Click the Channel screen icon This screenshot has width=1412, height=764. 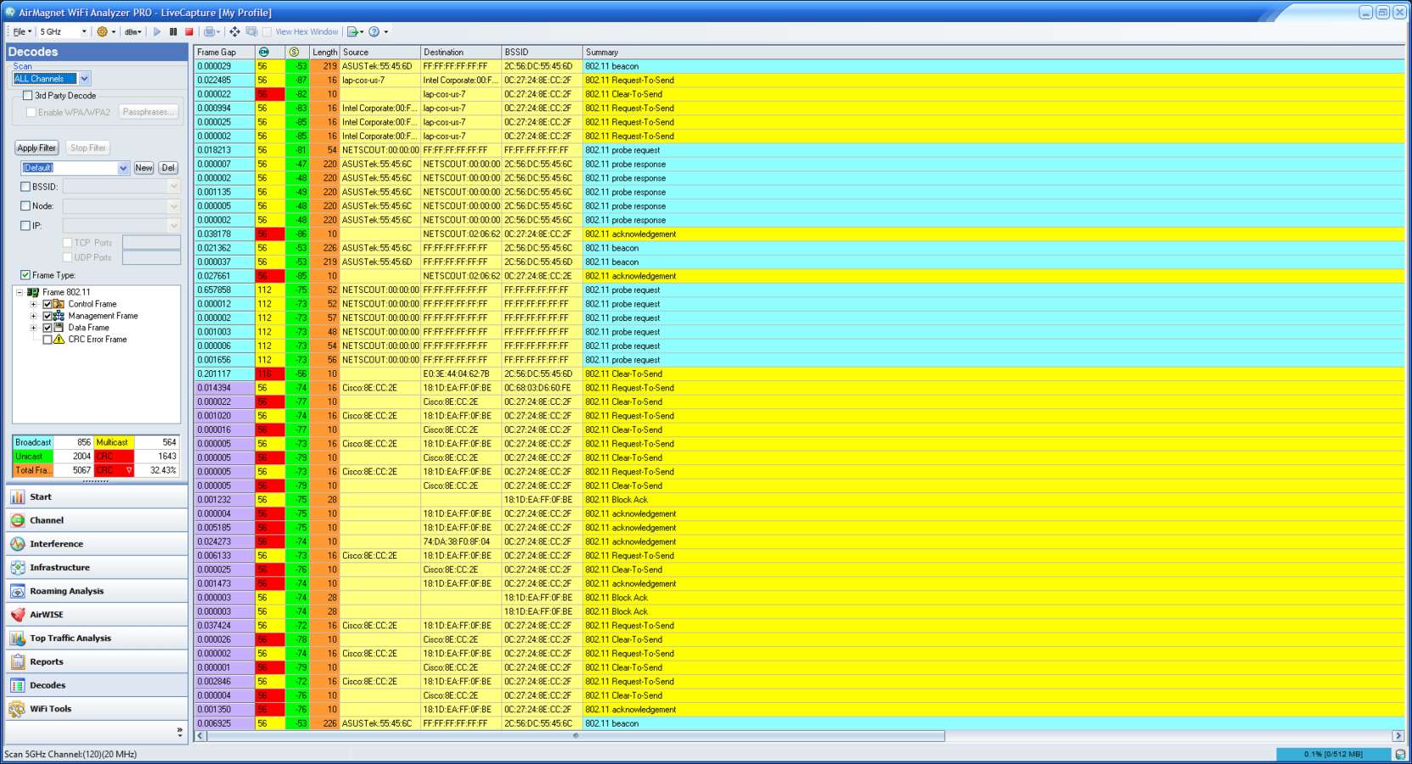click(x=18, y=520)
